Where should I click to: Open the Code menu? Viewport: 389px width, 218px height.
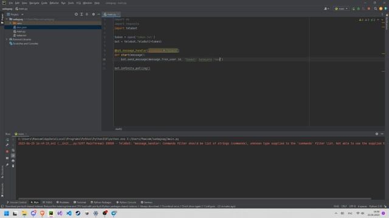(x=44, y=3)
